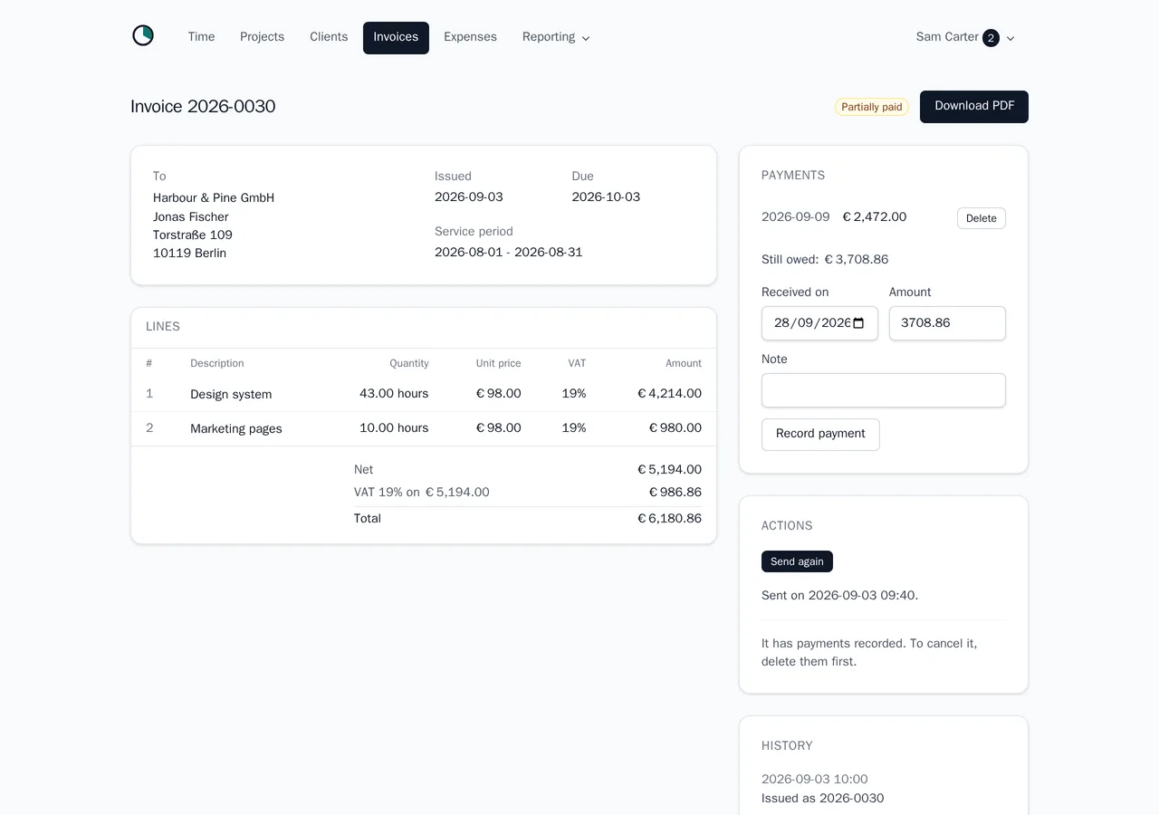1159x815 pixels.
Task: Select the € 4,214.00 line amount
Action: pyautogui.click(x=669, y=394)
